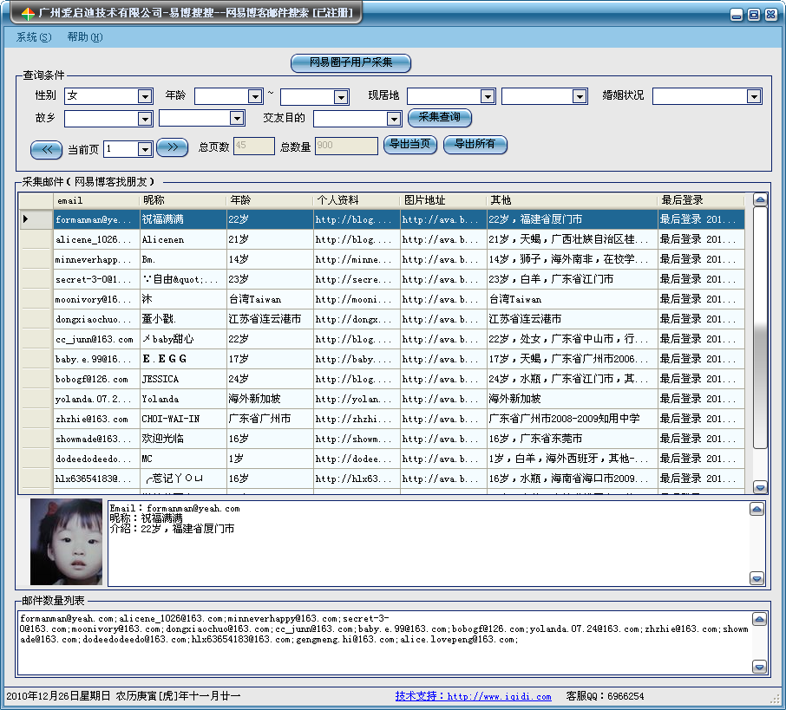
Task: Select the cc_junn@163.com cell
Action: (x=96, y=339)
